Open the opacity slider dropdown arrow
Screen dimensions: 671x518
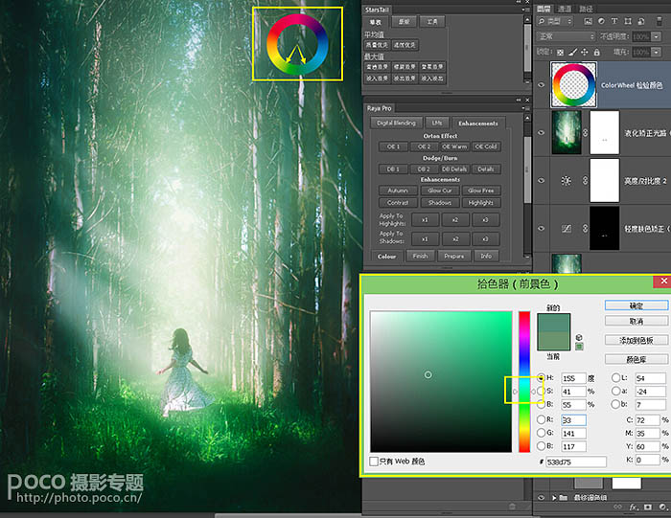(x=657, y=36)
